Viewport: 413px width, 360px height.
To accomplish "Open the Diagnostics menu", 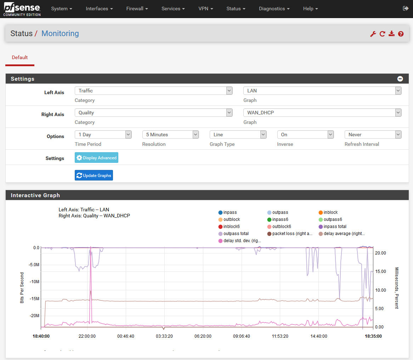I will pyautogui.click(x=274, y=8).
